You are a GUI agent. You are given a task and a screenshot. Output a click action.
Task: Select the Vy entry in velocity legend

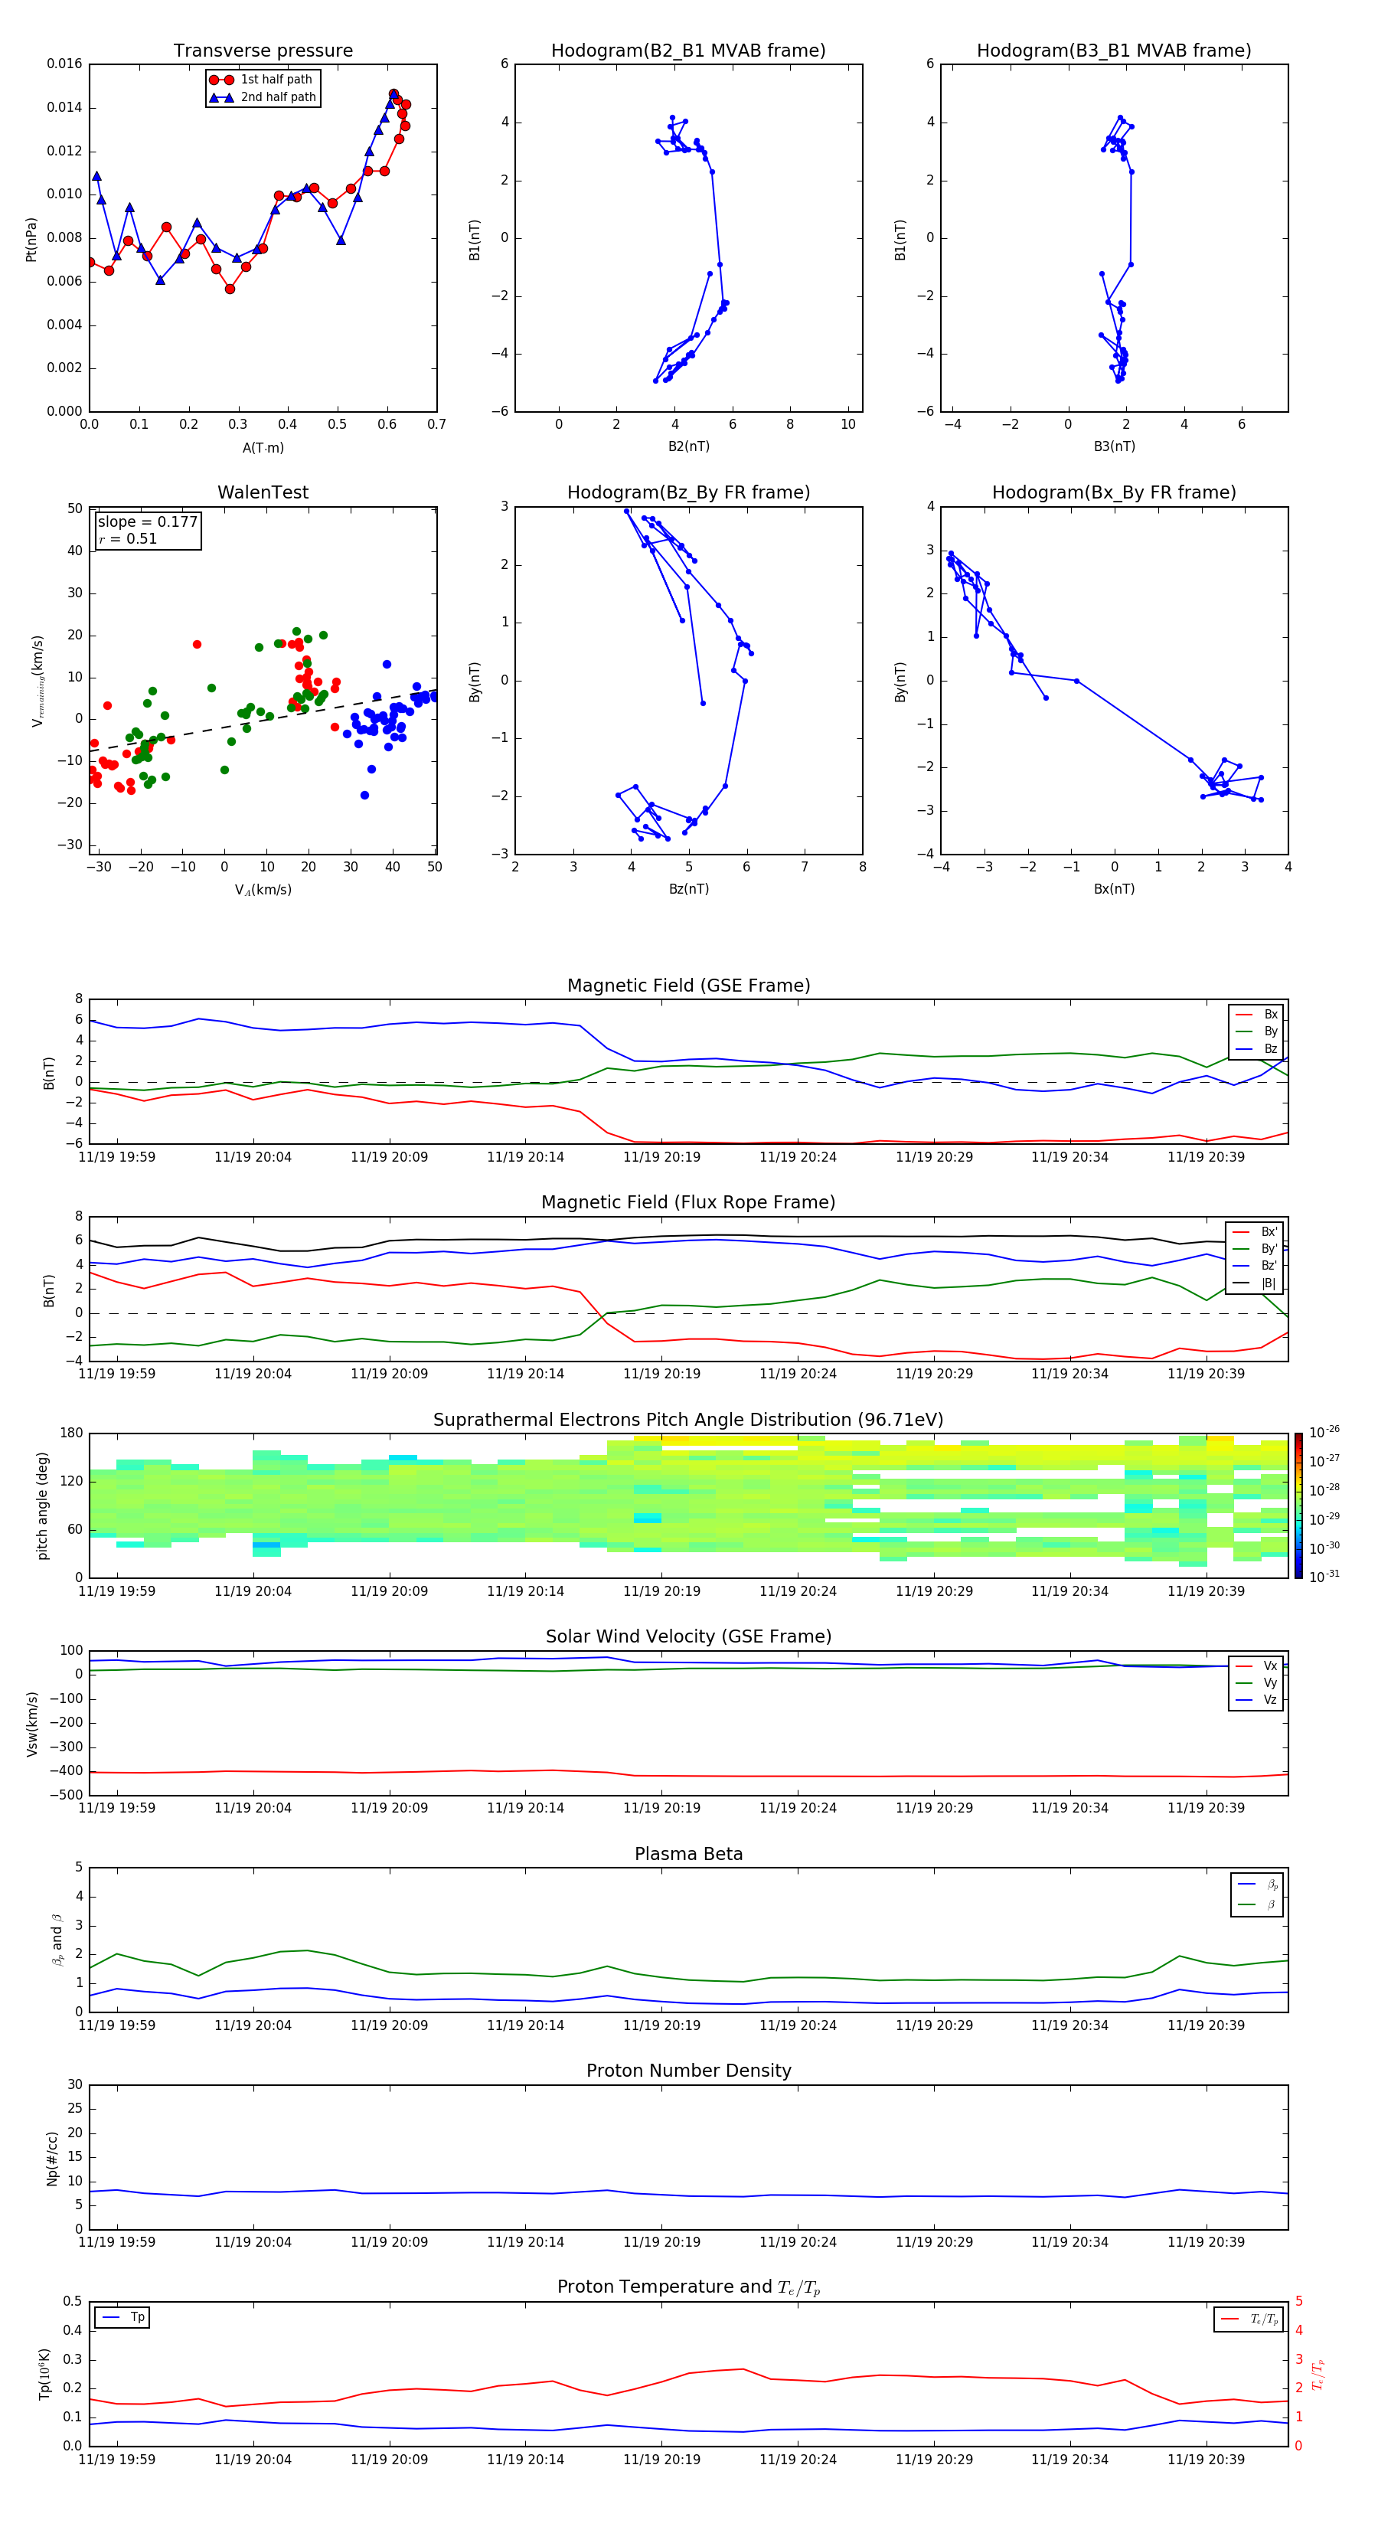1256,1682
